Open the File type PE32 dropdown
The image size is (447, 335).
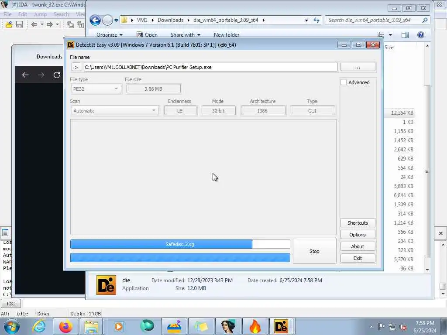click(x=96, y=89)
